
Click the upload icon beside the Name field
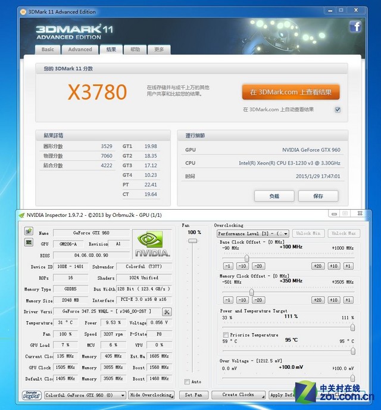tap(29, 231)
